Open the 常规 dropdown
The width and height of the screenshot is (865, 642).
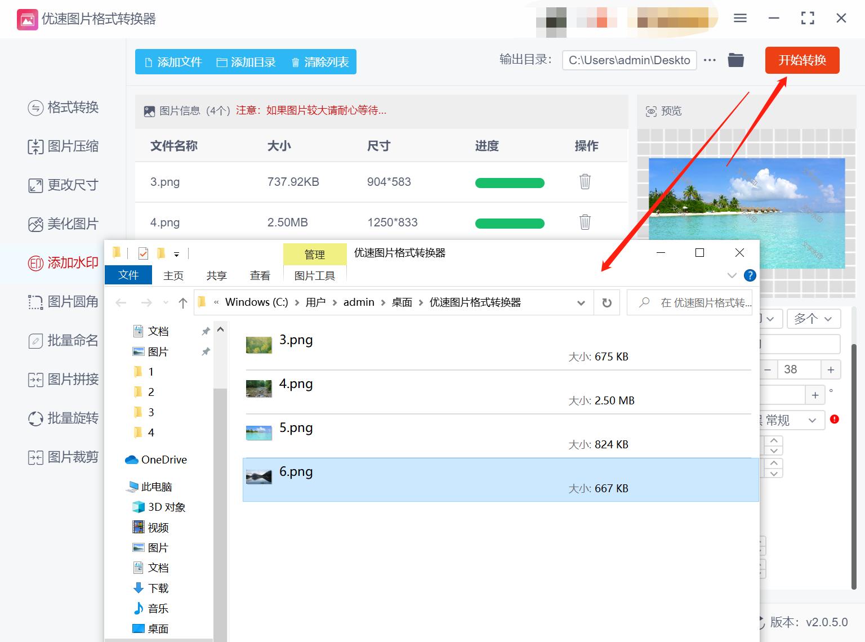(792, 420)
